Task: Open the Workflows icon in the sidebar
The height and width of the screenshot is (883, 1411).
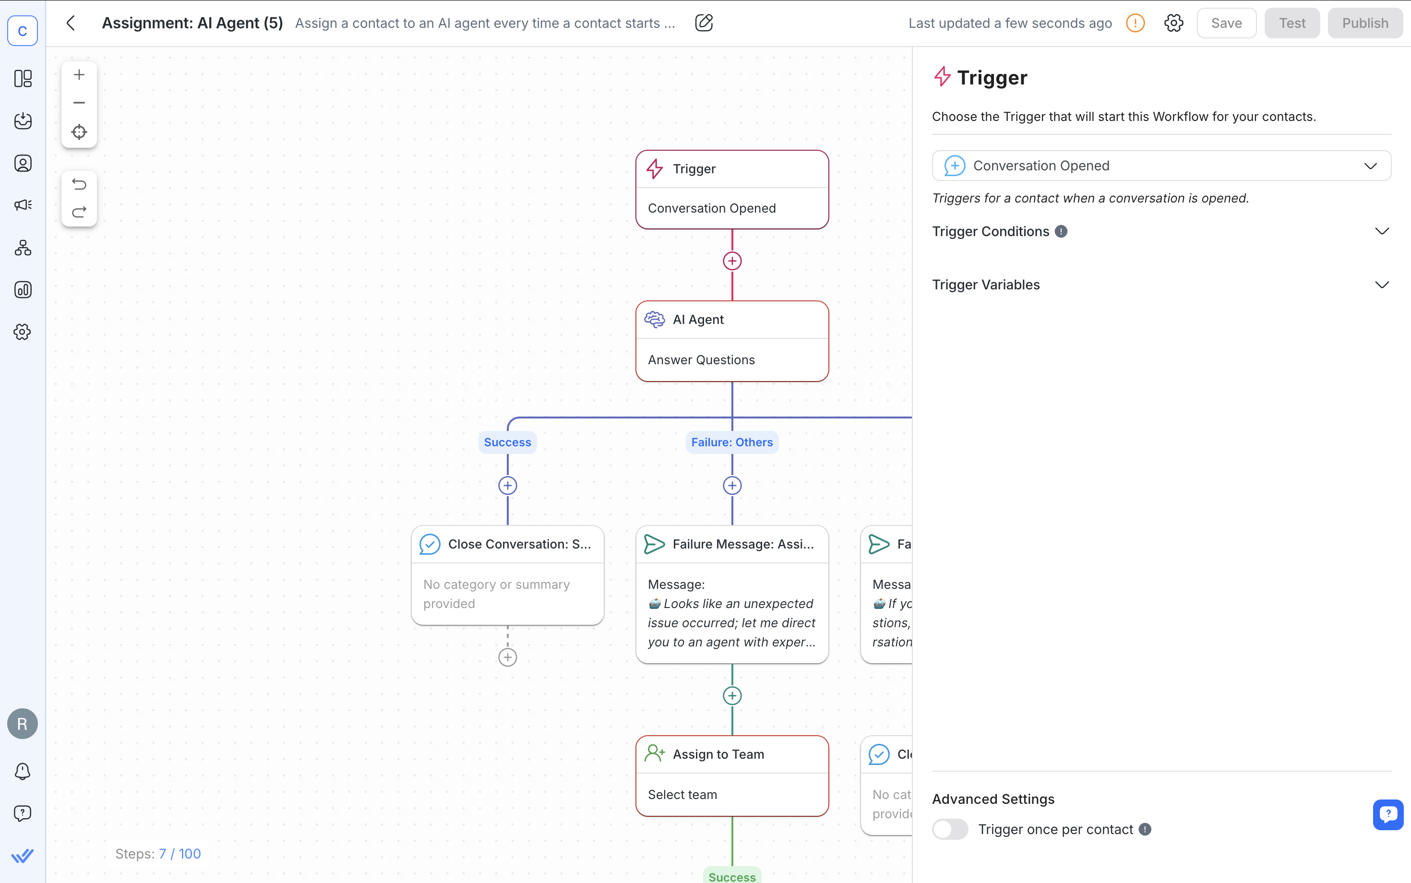Action: pos(23,248)
